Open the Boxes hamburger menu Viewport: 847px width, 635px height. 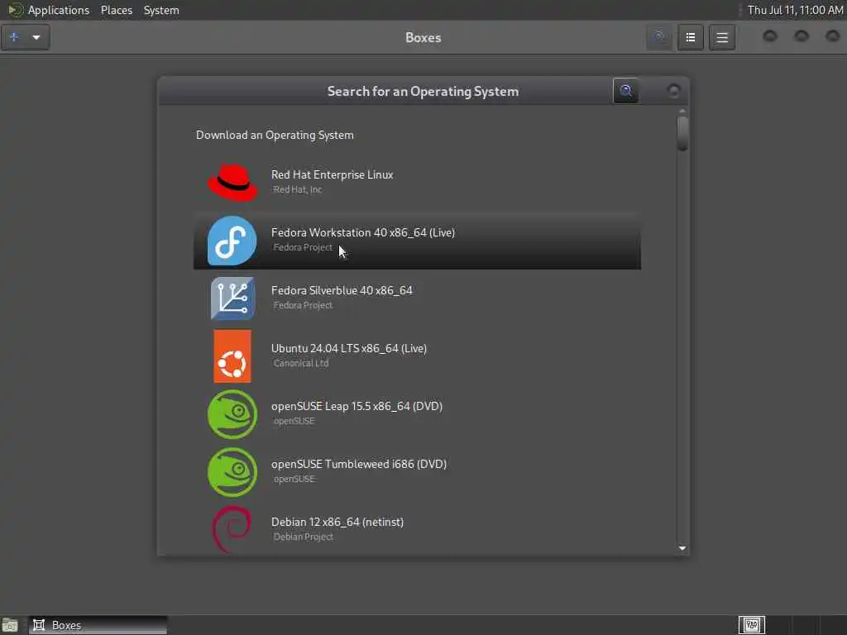tap(721, 37)
